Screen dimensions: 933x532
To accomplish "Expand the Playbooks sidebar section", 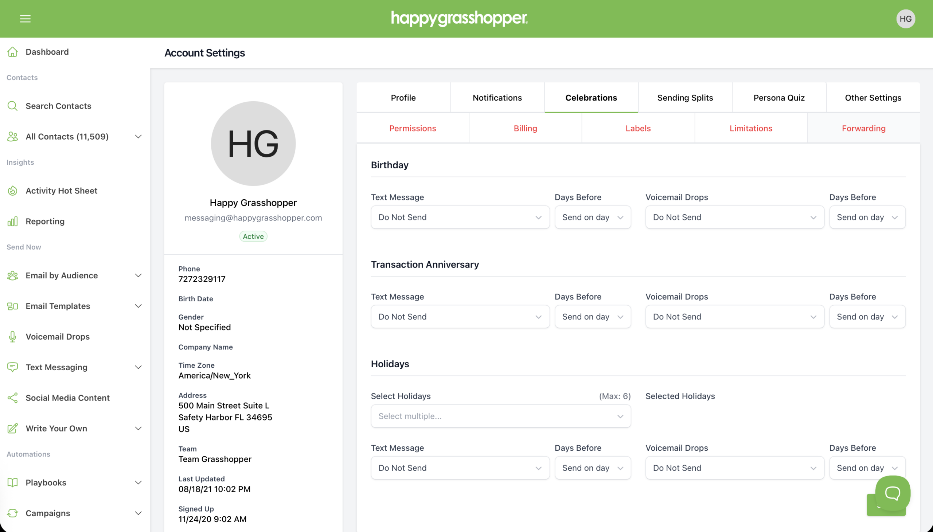I will tap(138, 483).
